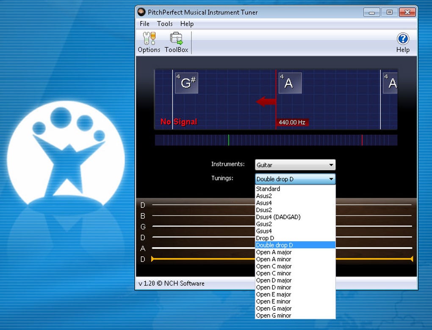Choose Open E major tuning
432x330 pixels.
(295, 294)
